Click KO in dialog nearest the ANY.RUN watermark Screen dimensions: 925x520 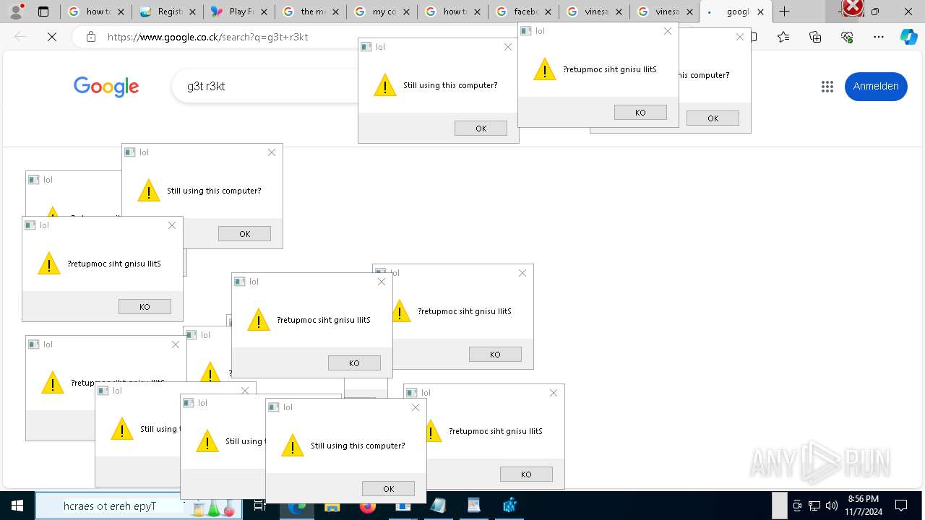point(526,474)
